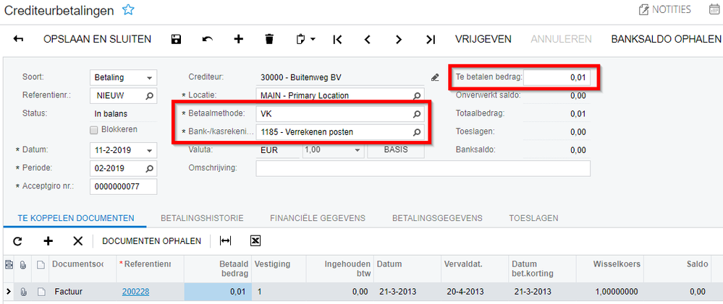The image size is (723, 304).
Task: Click Opslaan en sluiten
Action: click(97, 39)
